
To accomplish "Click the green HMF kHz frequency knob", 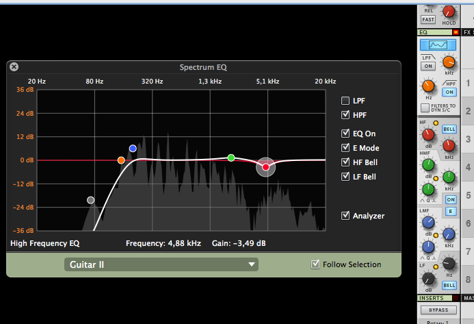I will pyautogui.click(x=449, y=177).
